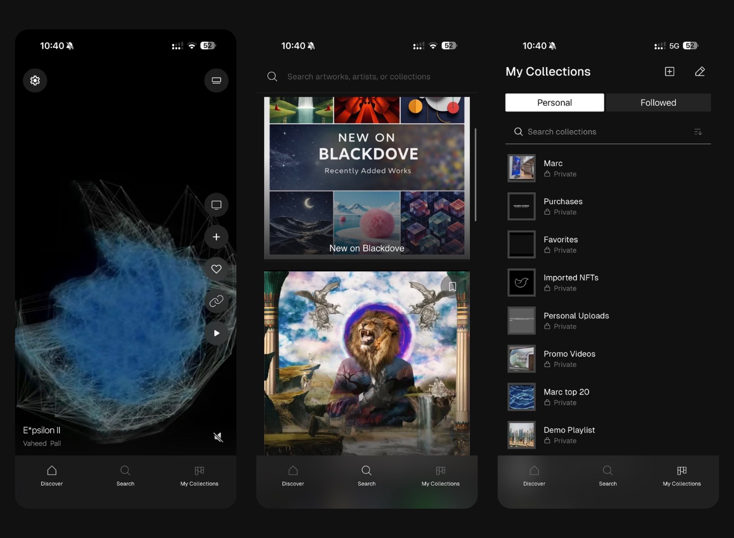Open artist name Vaheed Pall
Screen dimensions: 734x538
point(42,443)
